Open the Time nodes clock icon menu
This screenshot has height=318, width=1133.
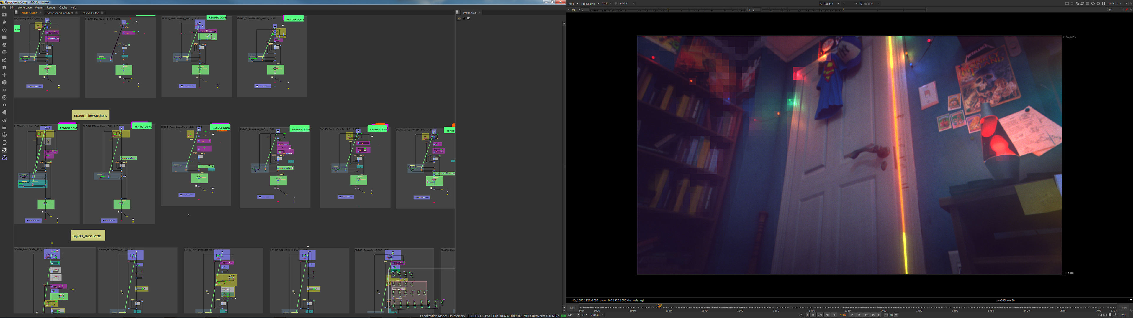click(4, 29)
